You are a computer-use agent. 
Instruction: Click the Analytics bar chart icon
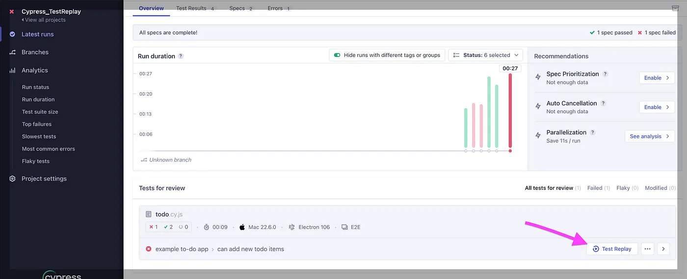pos(12,70)
